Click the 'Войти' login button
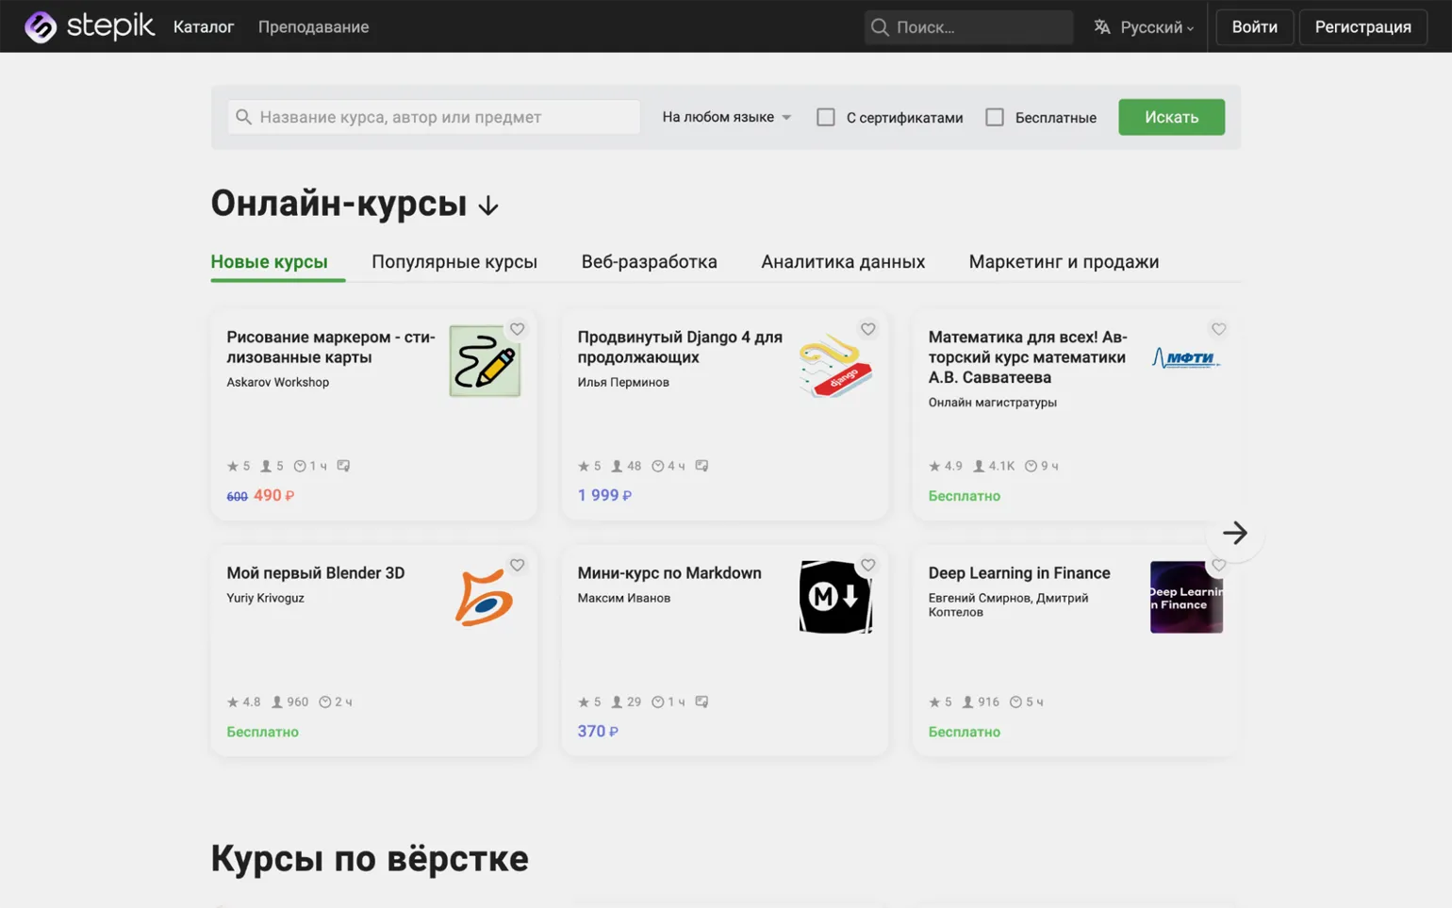Image resolution: width=1452 pixels, height=908 pixels. click(x=1254, y=26)
